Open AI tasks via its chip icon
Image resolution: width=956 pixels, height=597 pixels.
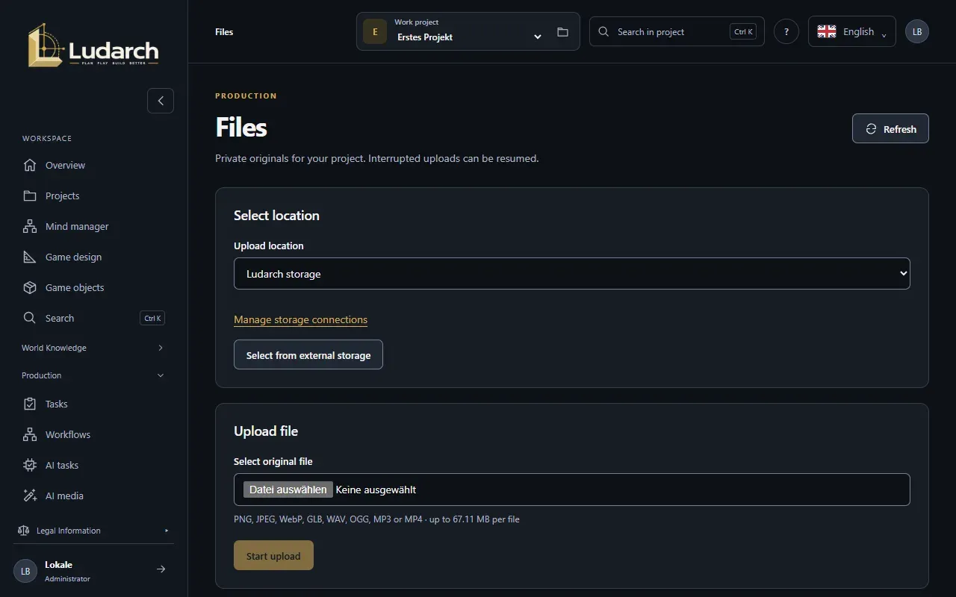(x=30, y=465)
